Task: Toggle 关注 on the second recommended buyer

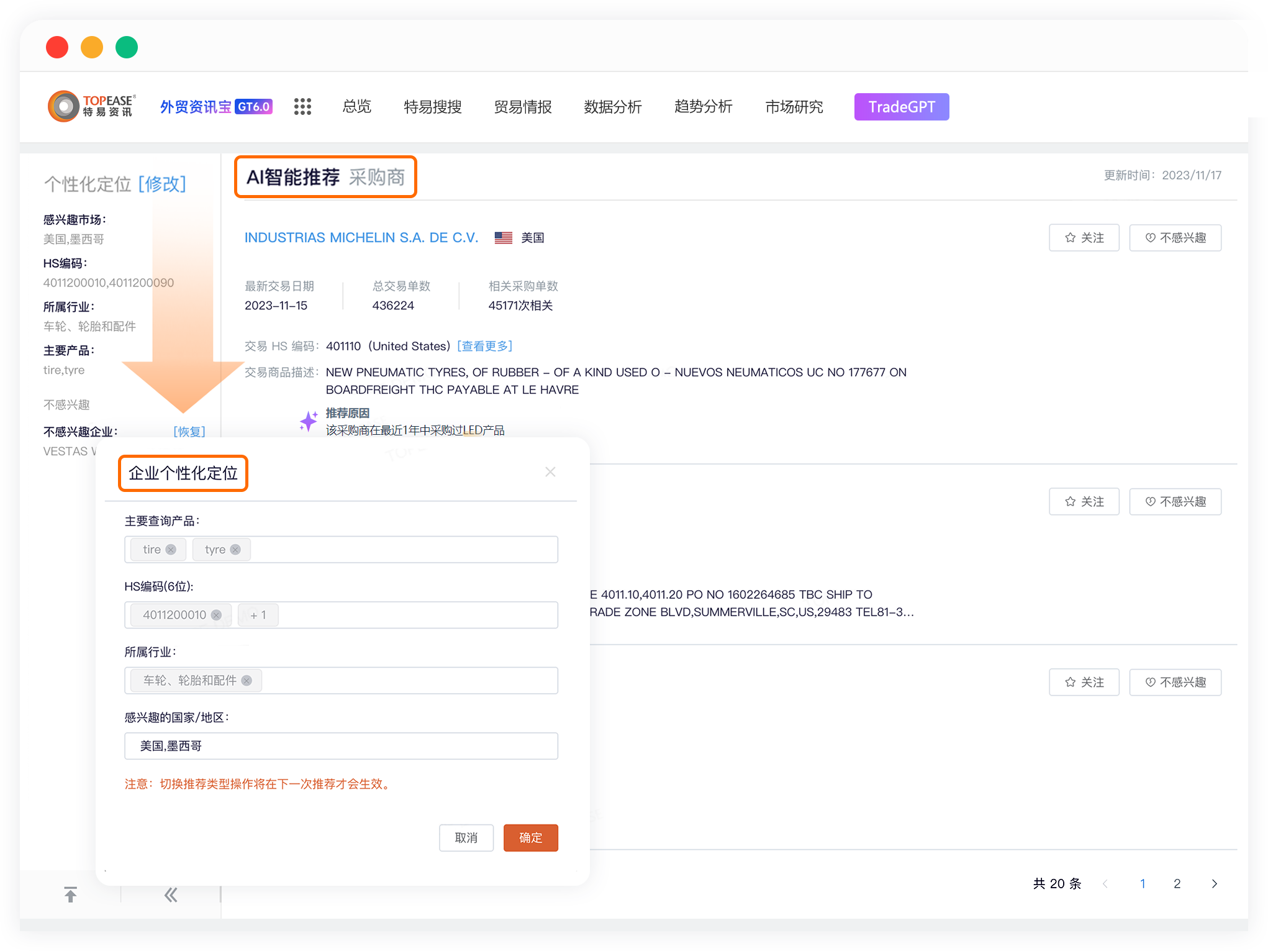Action: click(x=1084, y=501)
